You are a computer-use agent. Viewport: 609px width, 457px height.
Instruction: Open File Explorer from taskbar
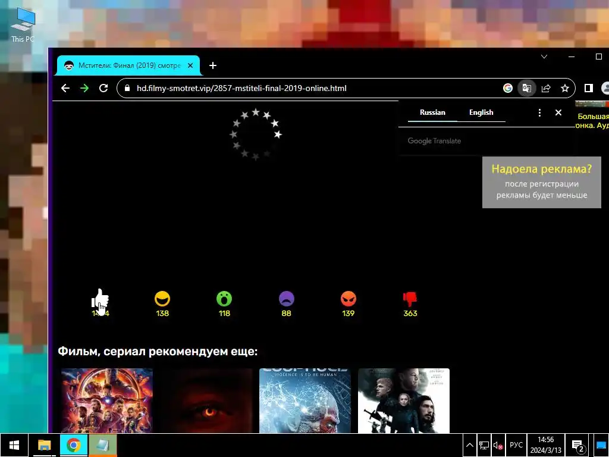coord(44,445)
